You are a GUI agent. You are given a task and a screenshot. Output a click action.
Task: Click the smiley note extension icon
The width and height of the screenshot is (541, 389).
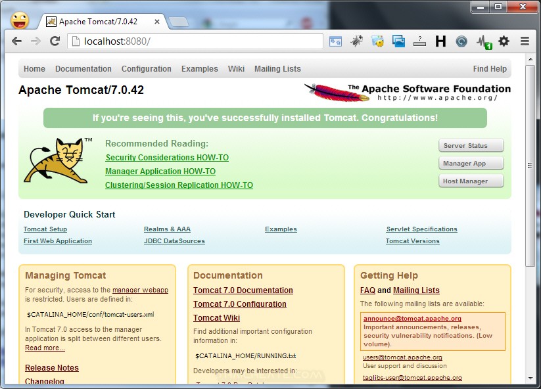pos(378,41)
